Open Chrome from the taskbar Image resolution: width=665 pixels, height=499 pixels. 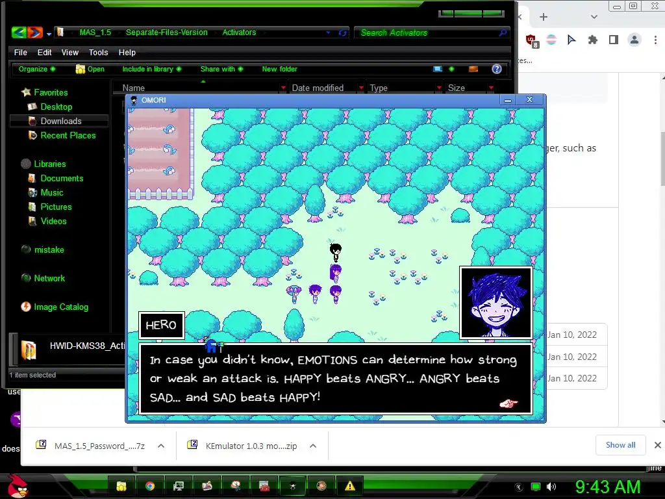pyautogui.click(x=150, y=486)
